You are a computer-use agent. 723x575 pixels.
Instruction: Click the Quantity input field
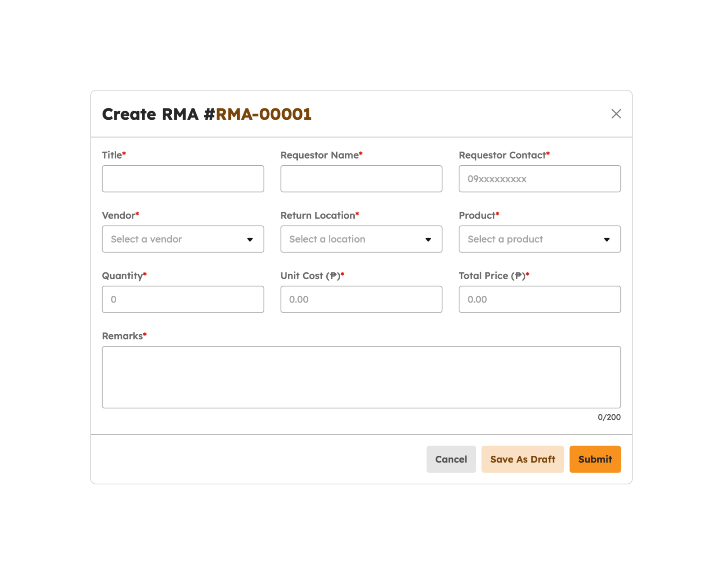183,299
